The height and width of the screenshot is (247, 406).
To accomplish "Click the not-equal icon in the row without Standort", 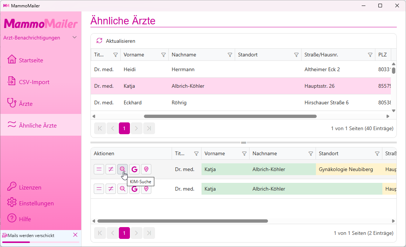I will point(111,189).
